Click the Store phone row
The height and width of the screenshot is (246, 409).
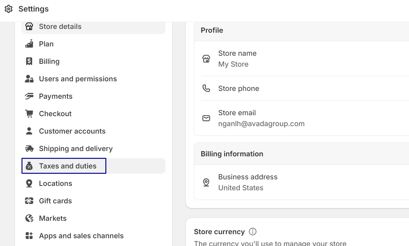[x=301, y=88]
